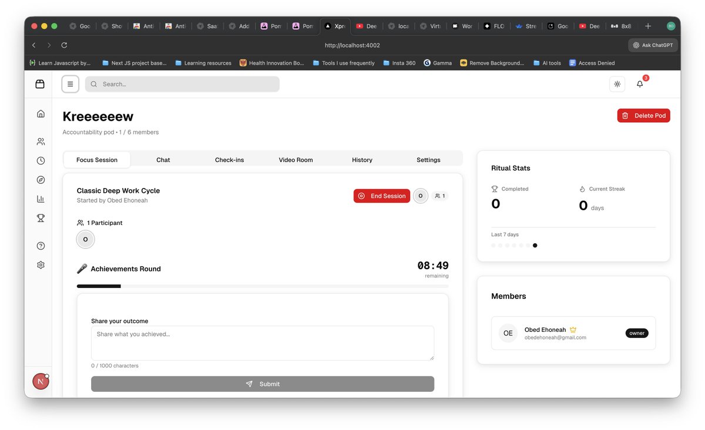705x430 pixels.
Task: Click the trophy icon beside Completed
Action: (495, 189)
